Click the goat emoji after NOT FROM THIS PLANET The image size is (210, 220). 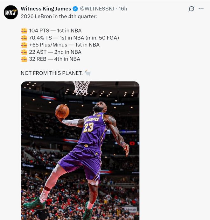(87, 73)
